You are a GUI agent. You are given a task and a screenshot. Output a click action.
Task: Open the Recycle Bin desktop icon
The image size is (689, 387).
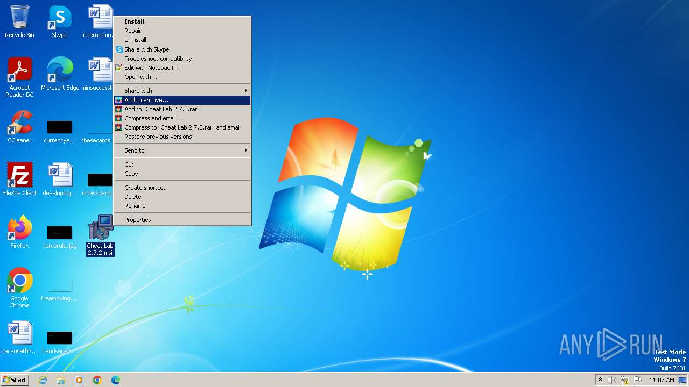pos(19,21)
